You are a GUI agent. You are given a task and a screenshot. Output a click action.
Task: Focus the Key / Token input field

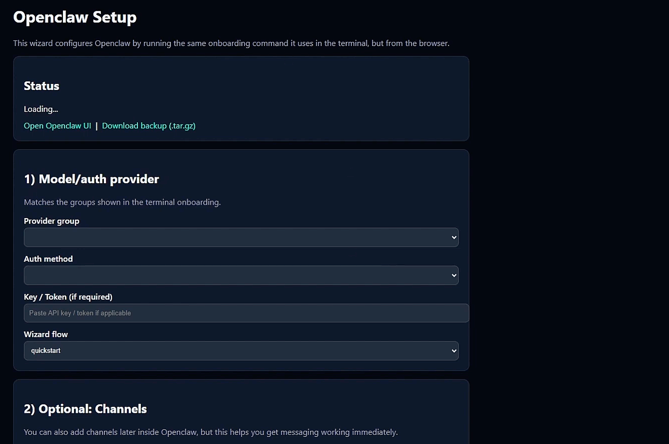pos(246,313)
